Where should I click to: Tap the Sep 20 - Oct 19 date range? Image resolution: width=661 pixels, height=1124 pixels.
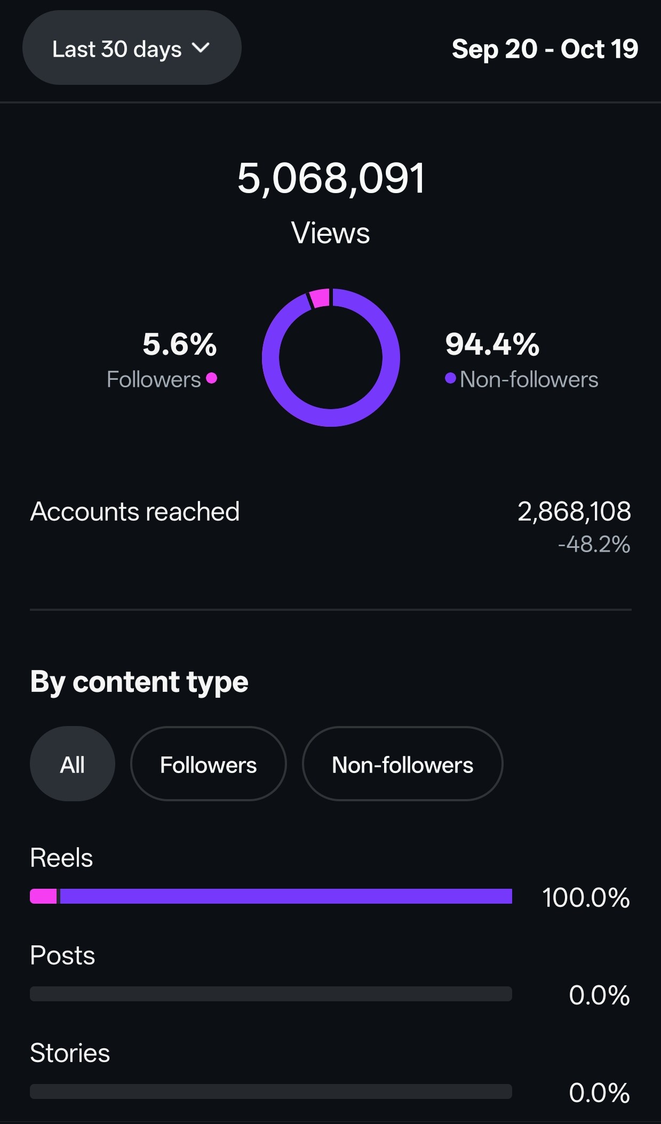tap(545, 49)
